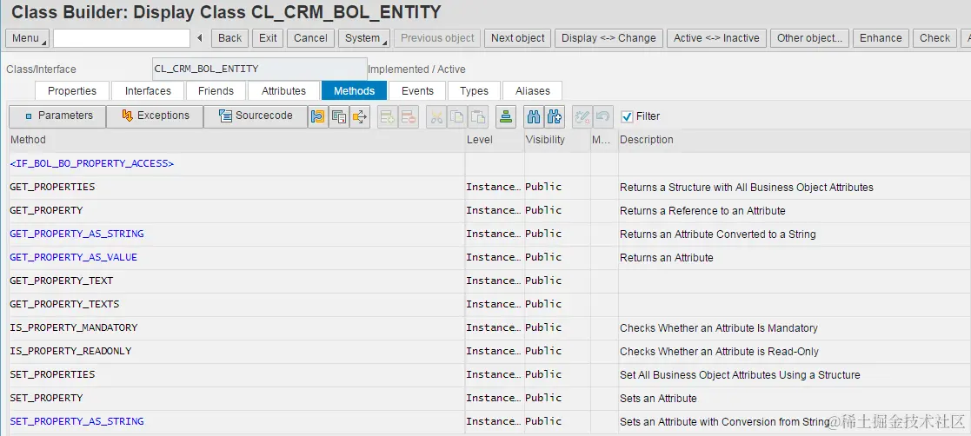The width and height of the screenshot is (971, 436).
Task: Click the Next object button
Action: 518,38
